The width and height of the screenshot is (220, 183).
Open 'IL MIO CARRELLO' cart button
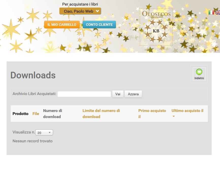tap(62, 25)
